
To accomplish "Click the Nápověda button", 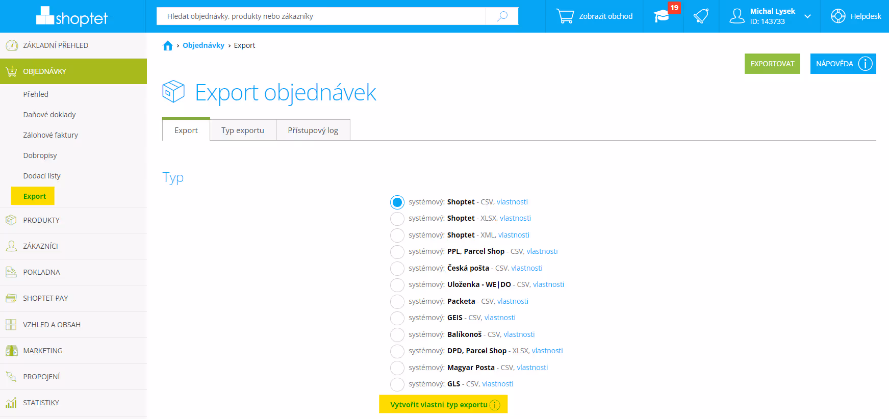I will click(843, 64).
